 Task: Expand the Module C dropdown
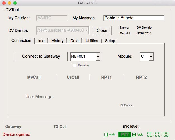pyautogui.click(x=151, y=56)
